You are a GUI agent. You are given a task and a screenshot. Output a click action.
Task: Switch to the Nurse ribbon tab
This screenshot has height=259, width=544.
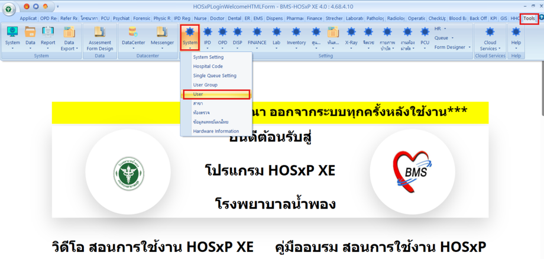pos(200,19)
